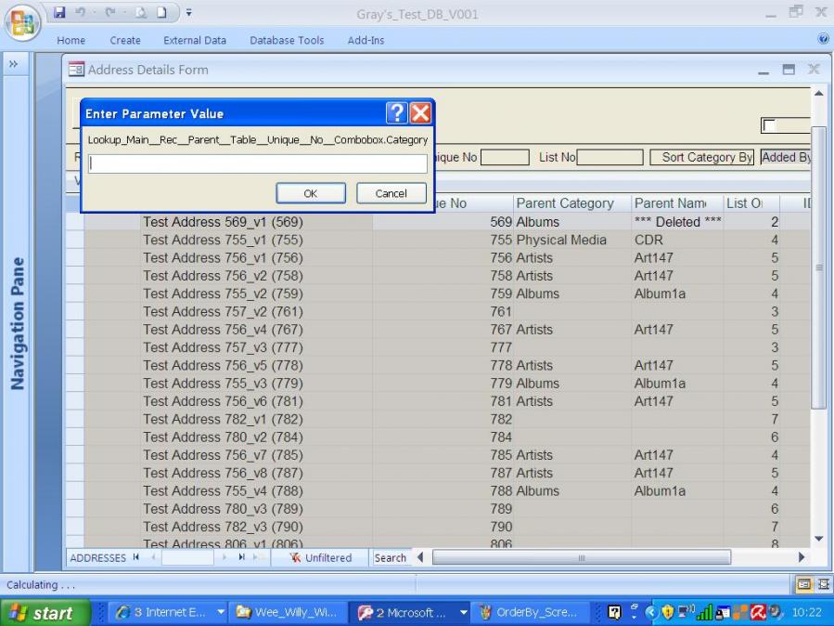834x626 pixels.
Task: Click the Sort Category By button
Action: [702, 157]
